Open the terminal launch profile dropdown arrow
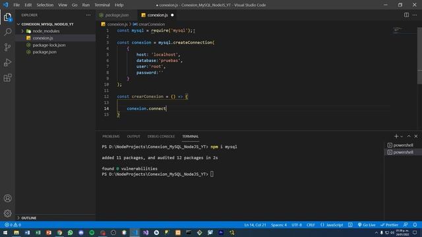This screenshot has height=237, width=422. pos(402,136)
